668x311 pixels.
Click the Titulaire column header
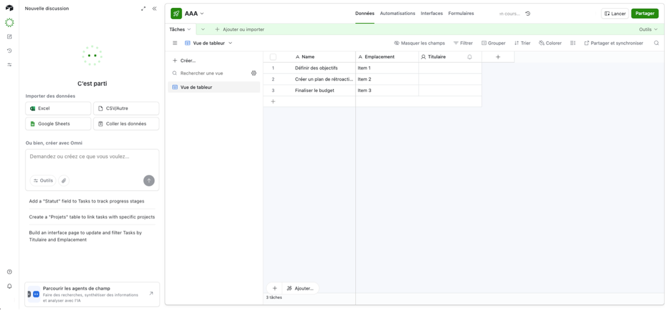pos(450,57)
